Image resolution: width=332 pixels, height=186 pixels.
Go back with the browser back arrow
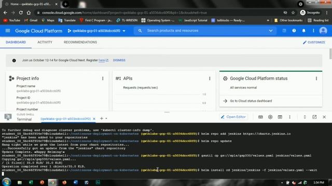(5, 12)
